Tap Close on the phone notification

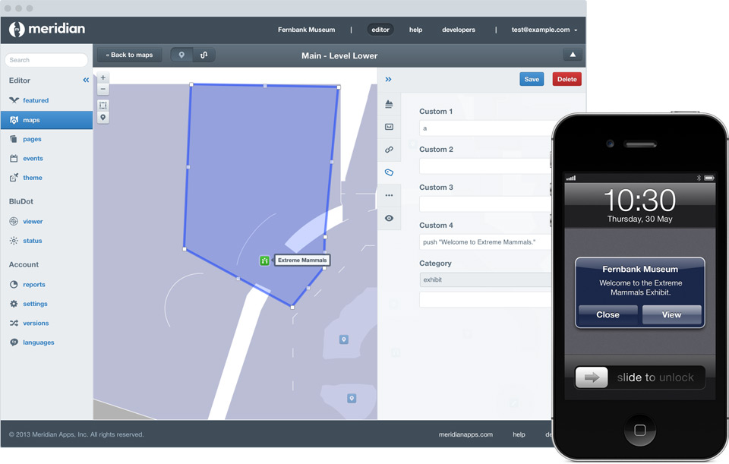coord(607,314)
